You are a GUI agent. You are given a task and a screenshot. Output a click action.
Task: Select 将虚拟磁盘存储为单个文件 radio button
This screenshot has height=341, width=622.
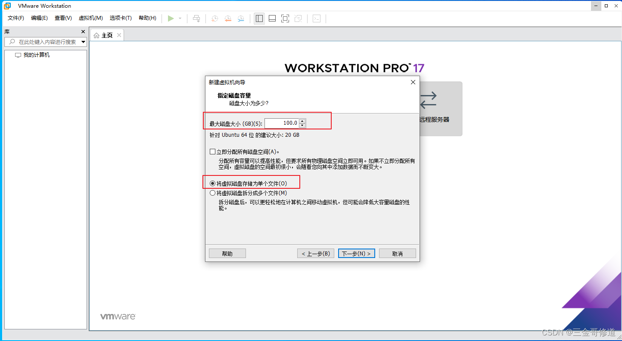click(x=212, y=183)
